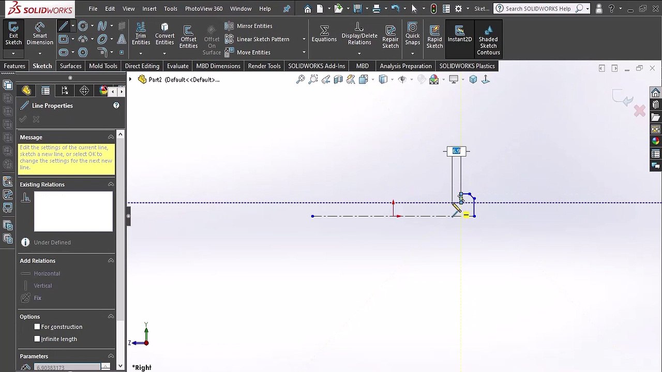The image size is (662, 372).
Task: Select the Line sketch tool
Action: coord(63,26)
